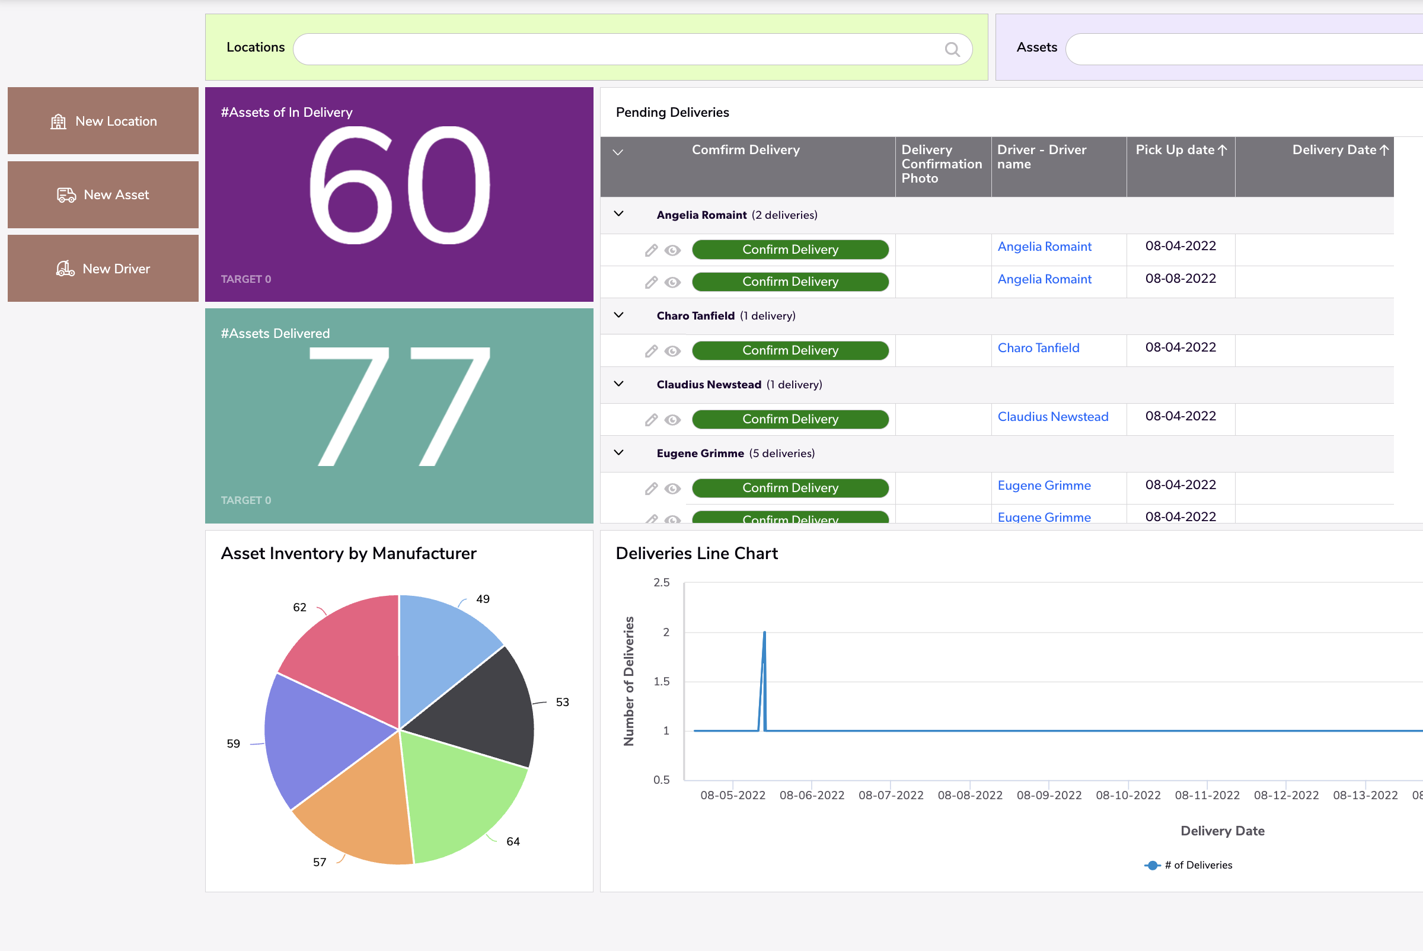This screenshot has height=951, width=1423.
Task: Edit Angelia Romaint's 08-04-2022 delivery with pencil icon
Action: coord(652,249)
